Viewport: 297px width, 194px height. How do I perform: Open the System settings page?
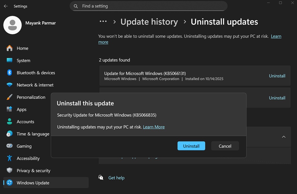(23, 61)
